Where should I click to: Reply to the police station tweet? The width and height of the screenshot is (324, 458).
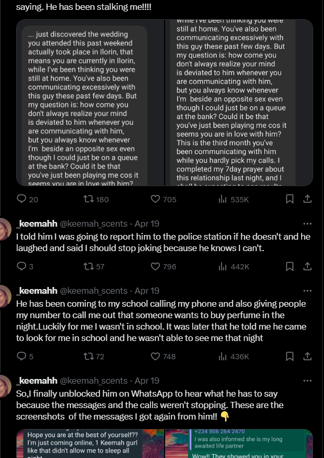pyautogui.click(x=22, y=267)
